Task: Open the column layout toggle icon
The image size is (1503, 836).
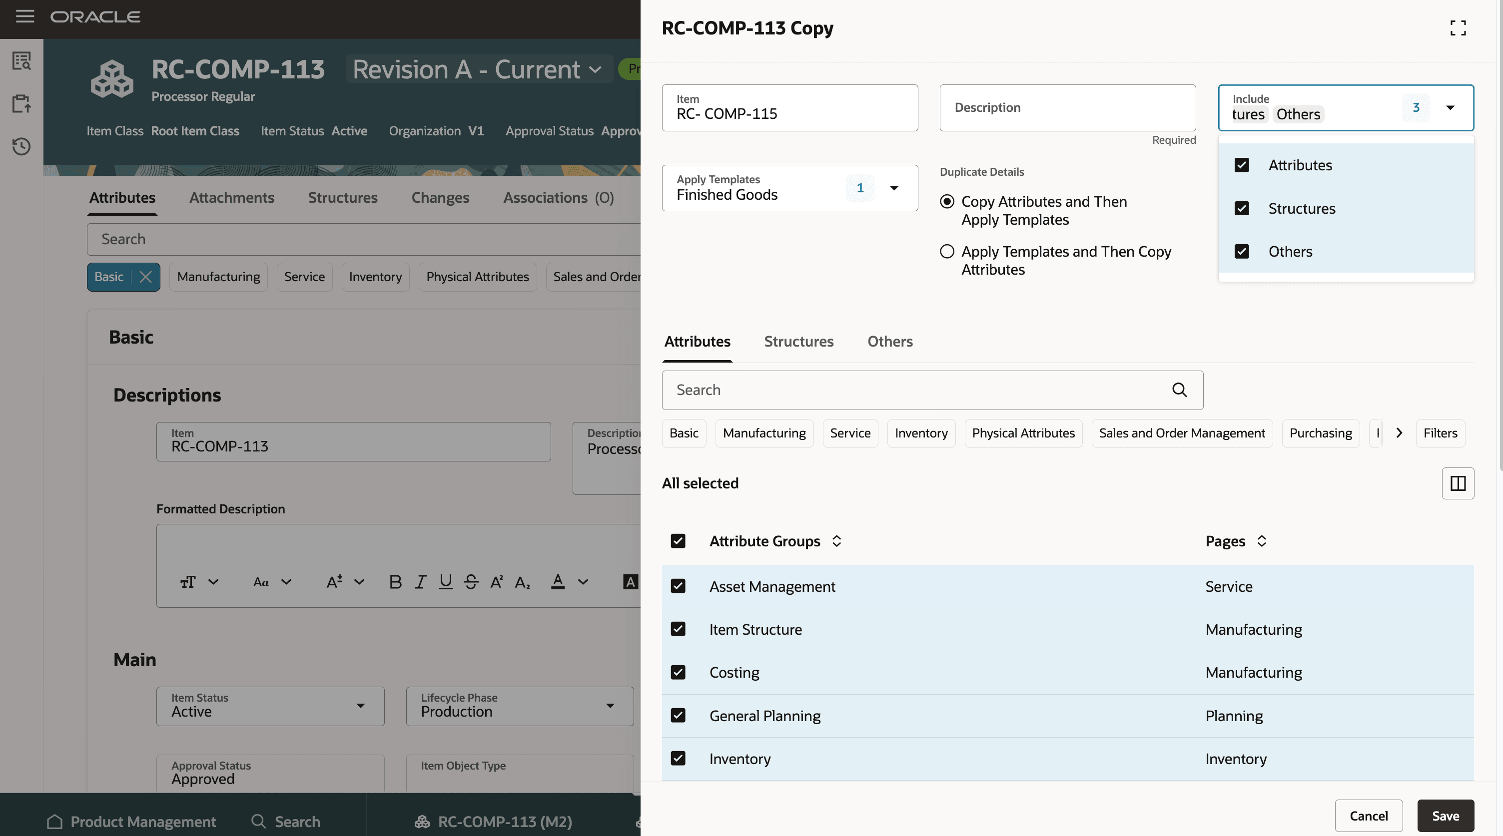Action: tap(1458, 483)
